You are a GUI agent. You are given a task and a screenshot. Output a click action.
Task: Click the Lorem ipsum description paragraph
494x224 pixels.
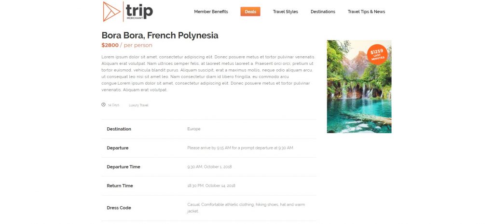coord(208,74)
